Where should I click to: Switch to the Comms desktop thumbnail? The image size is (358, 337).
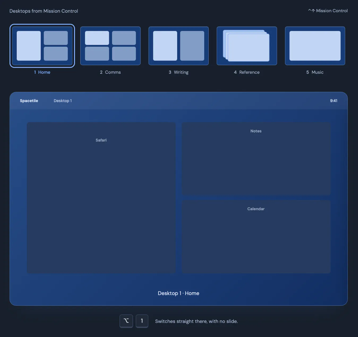[x=110, y=46]
